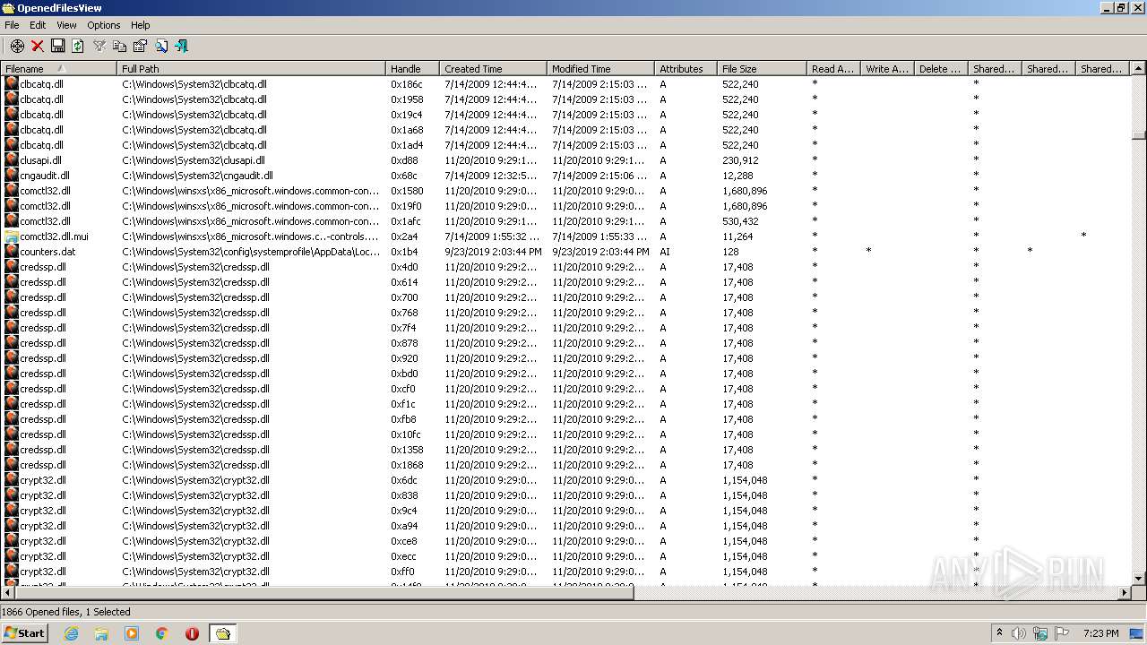Open Google Chrome from the taskbar
This screenshot has height=645, width=1147.
(x=162, y=633)
